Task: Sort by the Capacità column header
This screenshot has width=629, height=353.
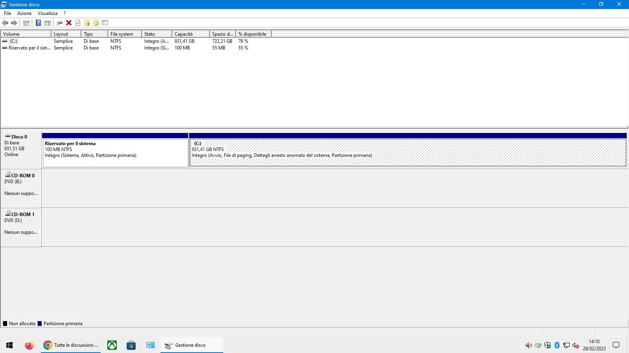Action: point(191,34)
